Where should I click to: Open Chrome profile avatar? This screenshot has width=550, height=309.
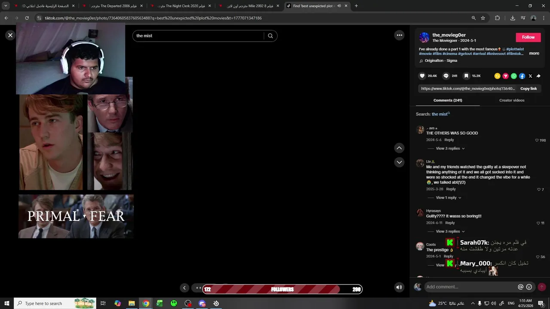[x=533, y=18]
